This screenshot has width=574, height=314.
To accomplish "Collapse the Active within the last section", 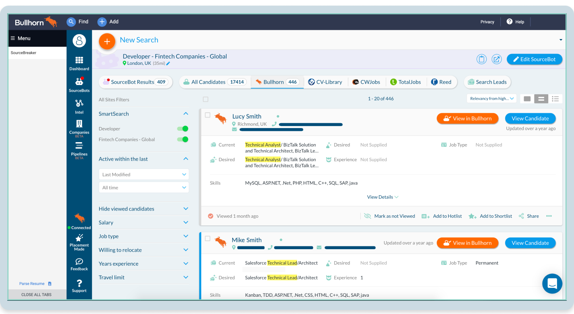I will pyautogui.click(x=186, y=159).
